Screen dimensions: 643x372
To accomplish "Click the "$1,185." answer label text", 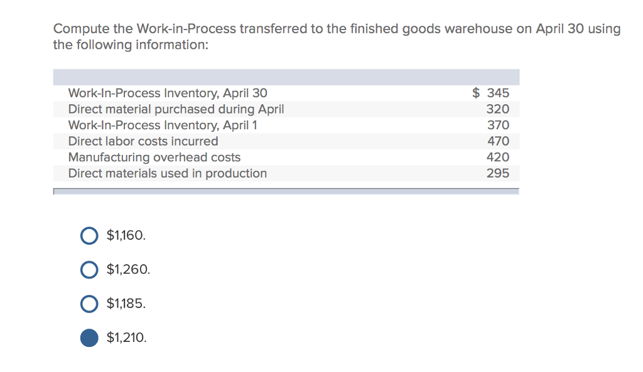I will tap(126, 304).
